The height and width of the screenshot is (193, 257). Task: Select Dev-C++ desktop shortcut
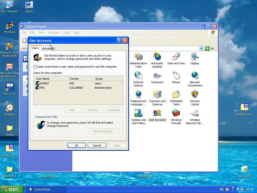[10, 89]
